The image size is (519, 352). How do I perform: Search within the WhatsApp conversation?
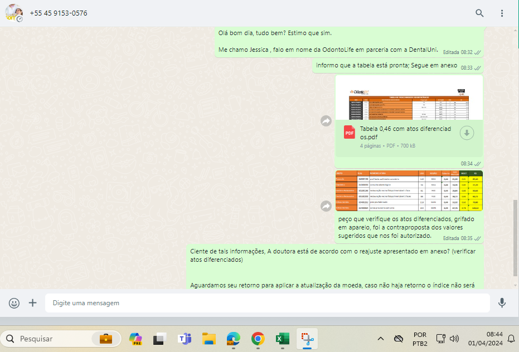click(479, 13)
